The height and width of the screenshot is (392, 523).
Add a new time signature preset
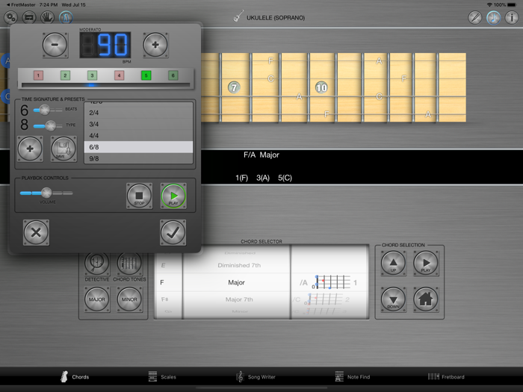[x=30, y=149]
